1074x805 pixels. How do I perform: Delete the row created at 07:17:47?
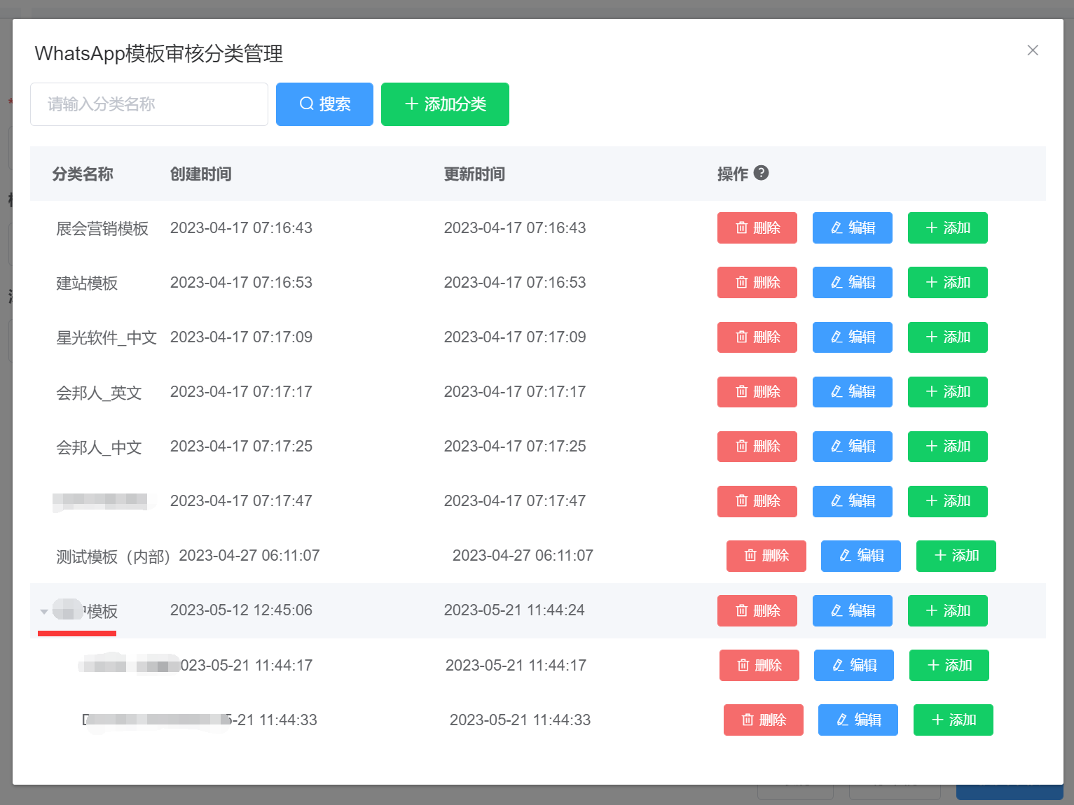tap(757, 501)
